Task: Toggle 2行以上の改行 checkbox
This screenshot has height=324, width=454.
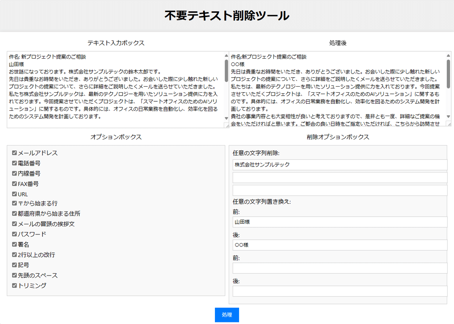Action: (x=14, y=254)
